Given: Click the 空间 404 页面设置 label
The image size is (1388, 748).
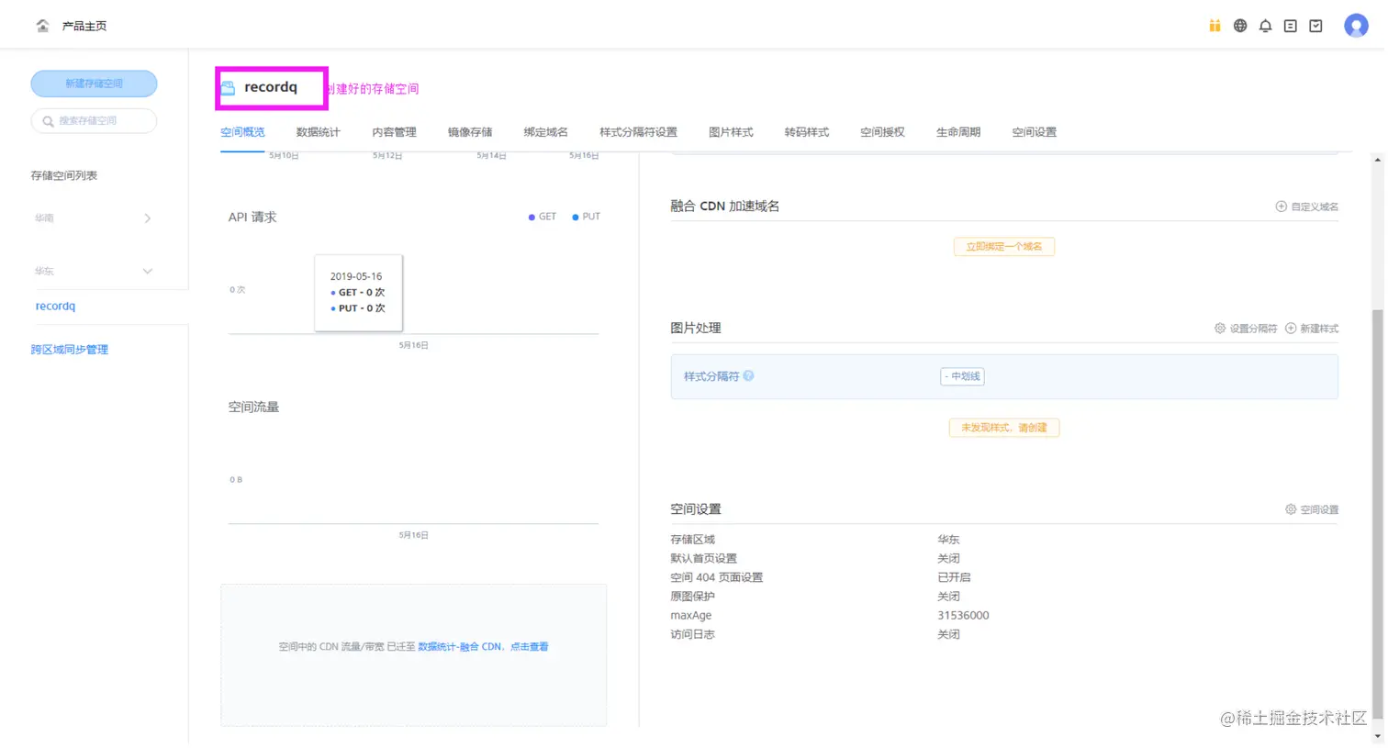Looking at the screenshot, I should click(716, 577).
